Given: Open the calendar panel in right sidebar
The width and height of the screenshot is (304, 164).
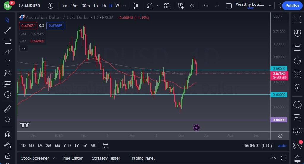Looking at the screenshot, I should click(x=297, y=74).
